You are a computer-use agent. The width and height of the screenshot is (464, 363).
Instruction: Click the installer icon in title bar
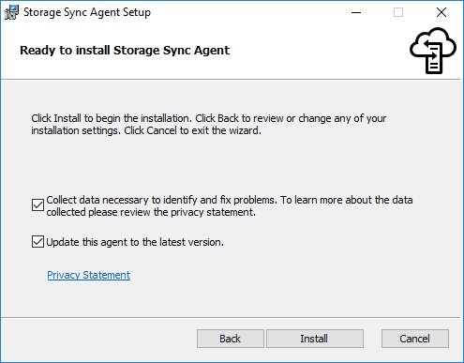point(12,12)
